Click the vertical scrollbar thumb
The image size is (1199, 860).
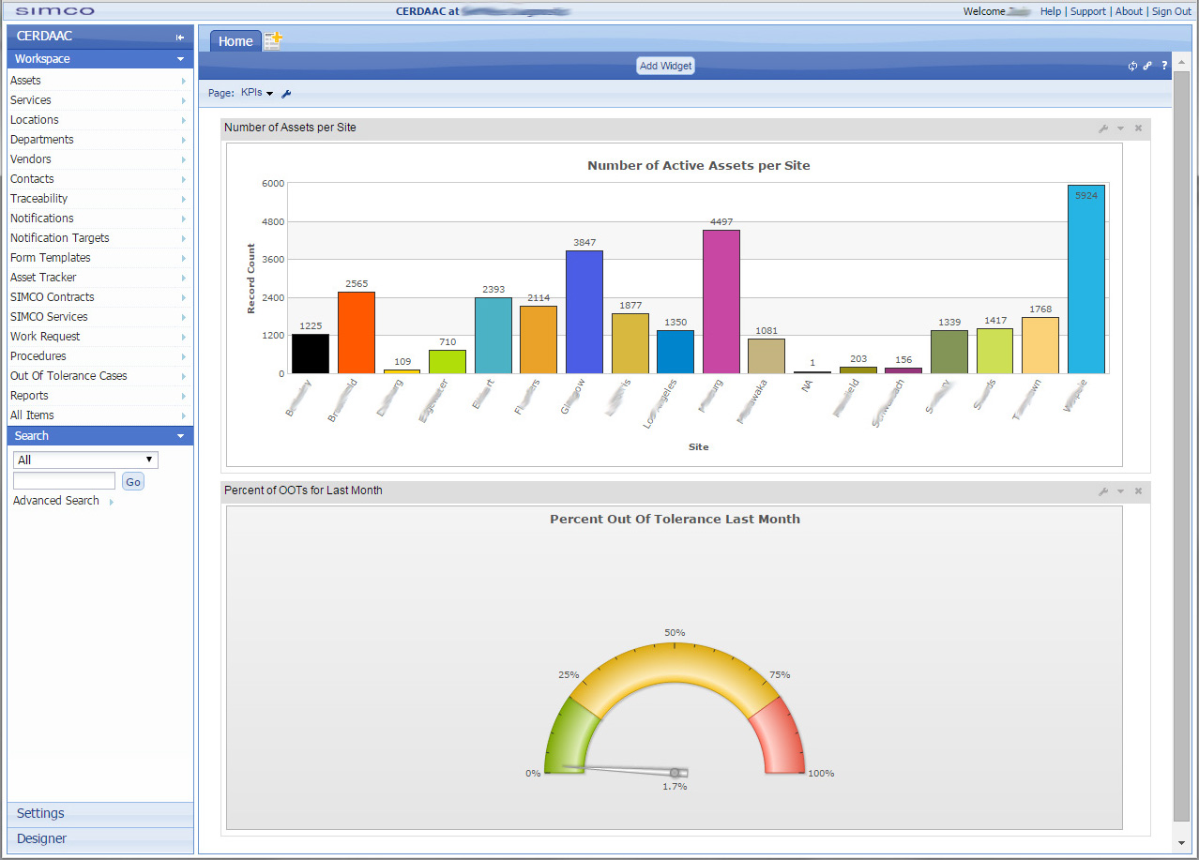(1182, 445)
